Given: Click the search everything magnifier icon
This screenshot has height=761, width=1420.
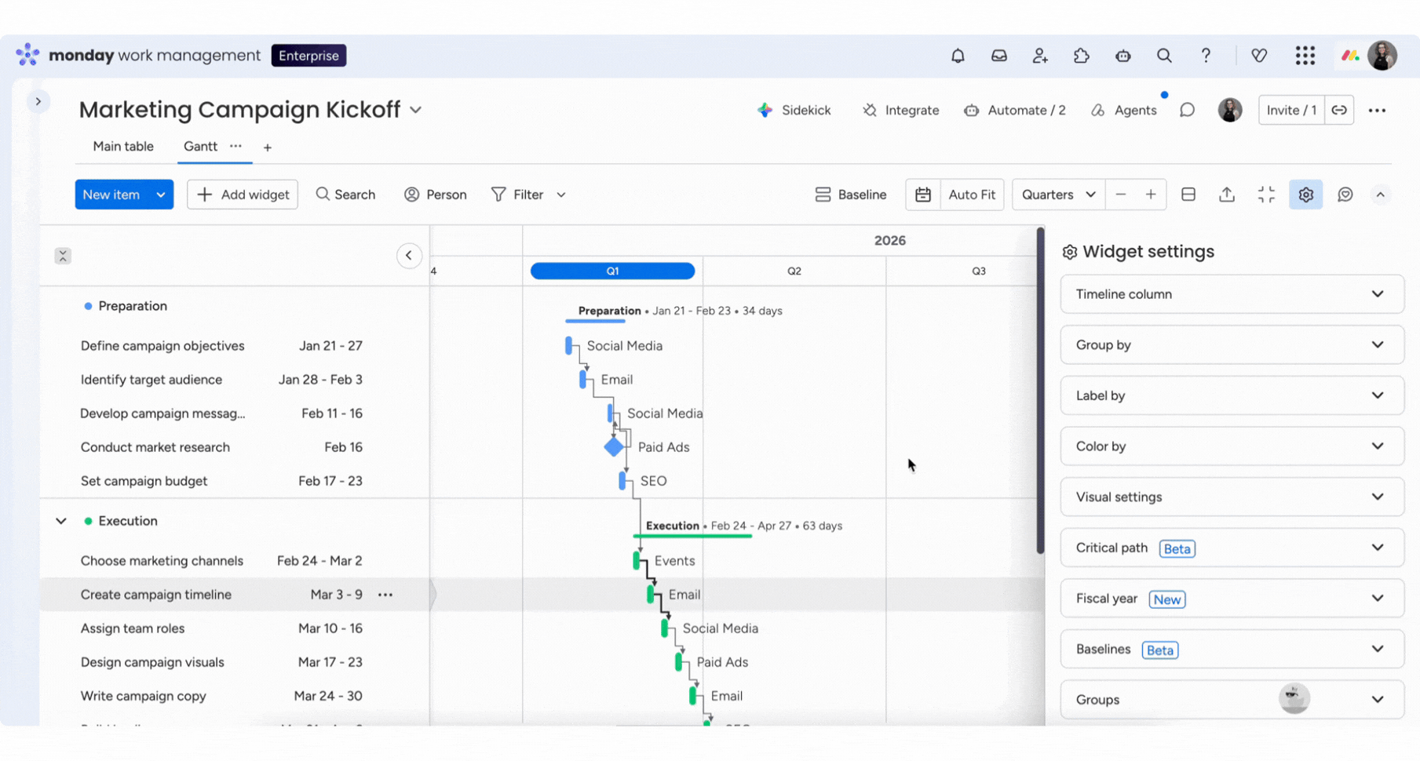Looking at the screenshot, I should (1164, 56).
